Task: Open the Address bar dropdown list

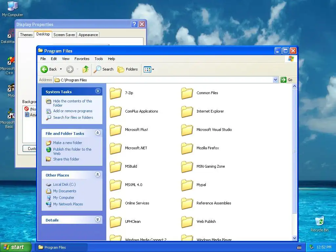Action: 275,80
